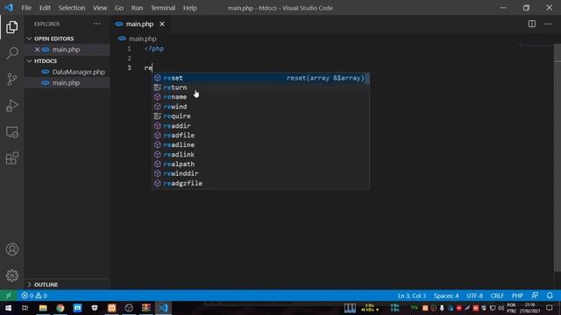Open the Go menu
Viewport: 561px width, 315px height.
click(119, 8)
